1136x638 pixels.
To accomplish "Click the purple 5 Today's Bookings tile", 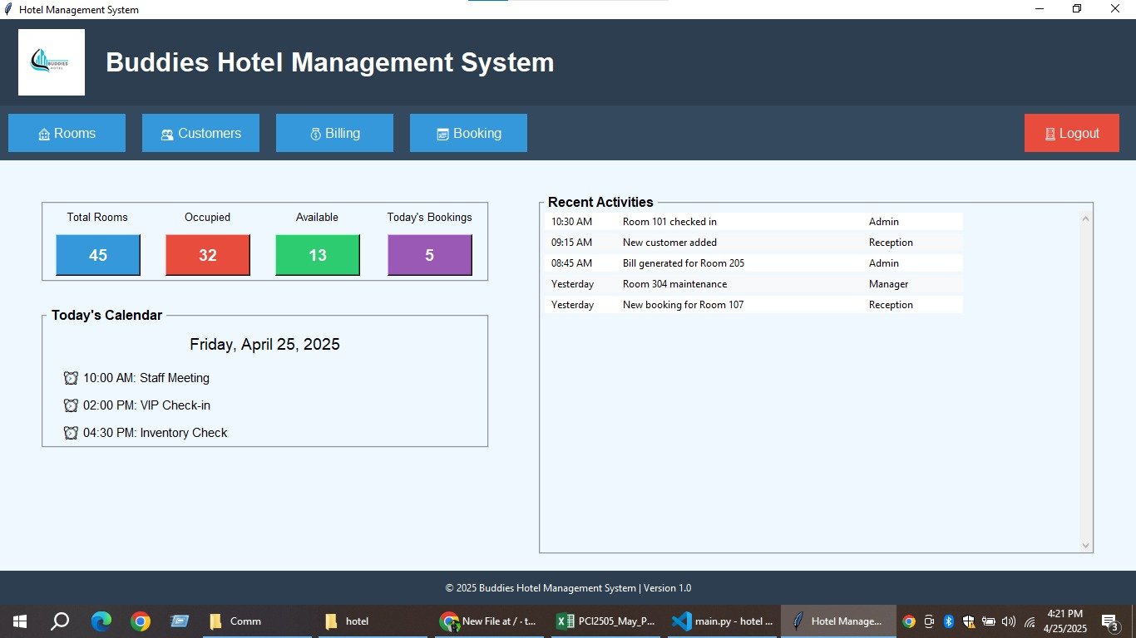I will (x=430, y=255).
